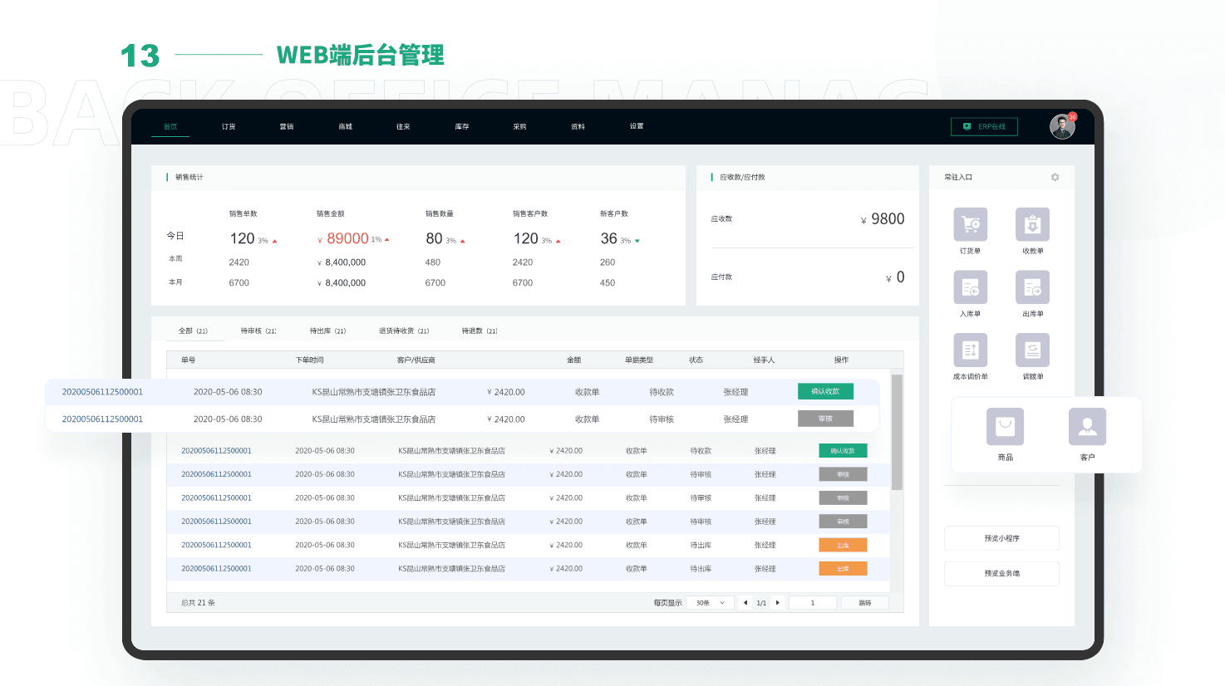Click the 下单时间 column header
1225x686 pixels.
(309, 360)
